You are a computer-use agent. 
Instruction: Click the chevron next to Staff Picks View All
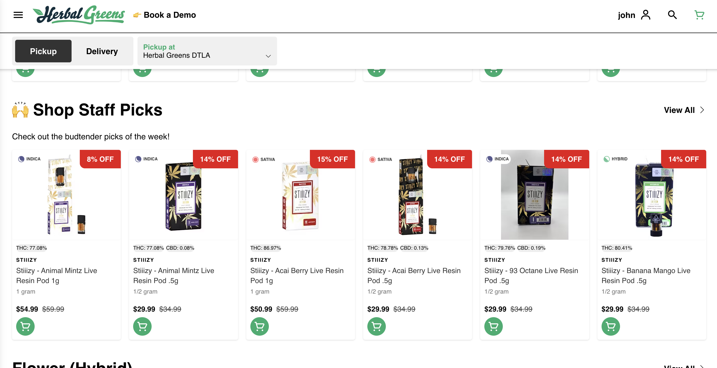pyautogui.click(x=702, y=110)
